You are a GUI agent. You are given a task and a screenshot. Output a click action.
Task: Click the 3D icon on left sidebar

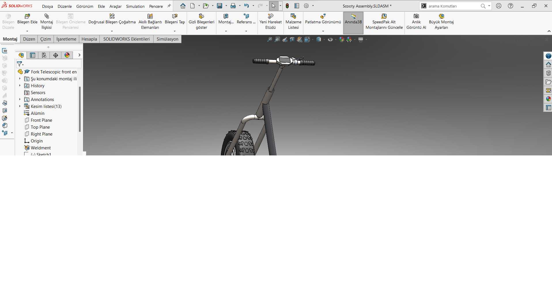click(5, 51)
